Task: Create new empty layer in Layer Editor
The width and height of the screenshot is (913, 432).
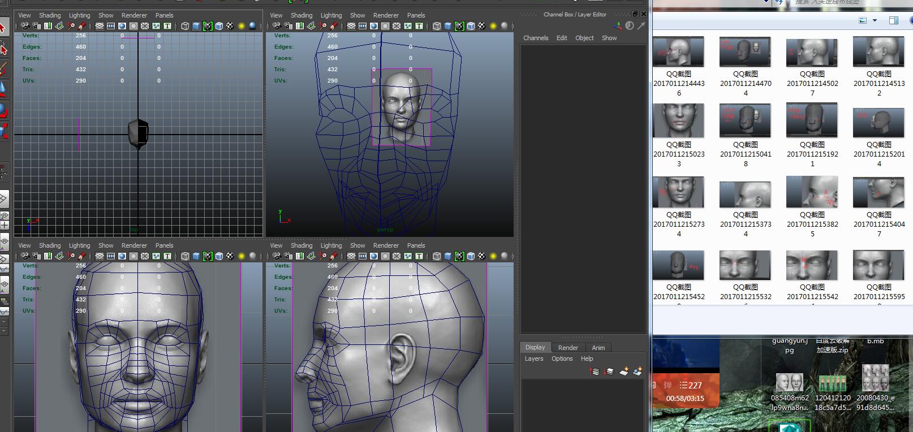Action: [x=624, y=371]
